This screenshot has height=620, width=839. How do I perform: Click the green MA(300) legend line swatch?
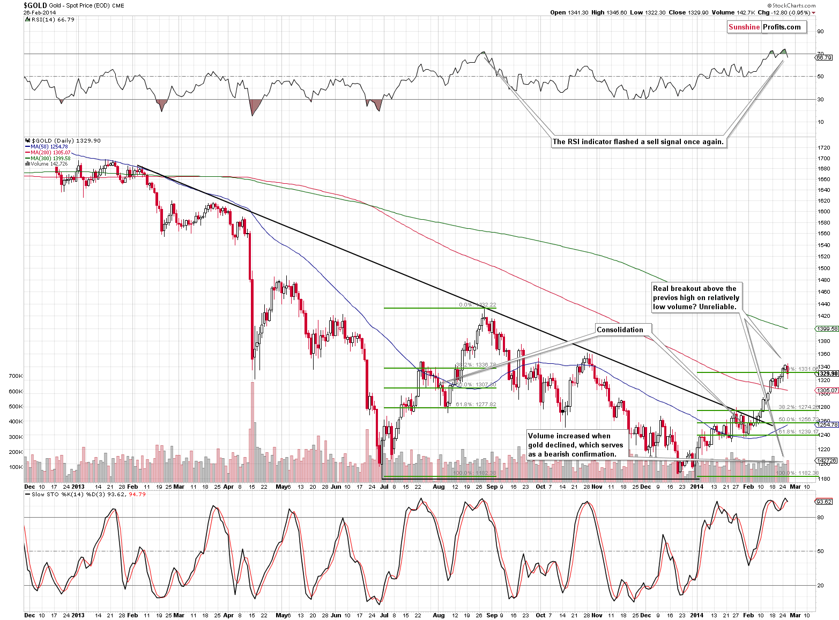[x=27, y=159]
